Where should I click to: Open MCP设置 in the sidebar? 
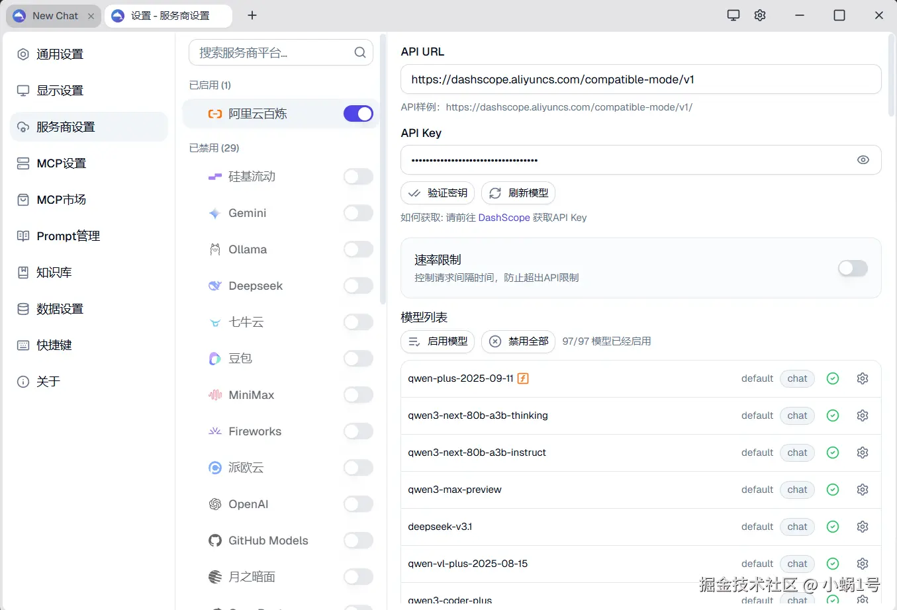point(89,163)
